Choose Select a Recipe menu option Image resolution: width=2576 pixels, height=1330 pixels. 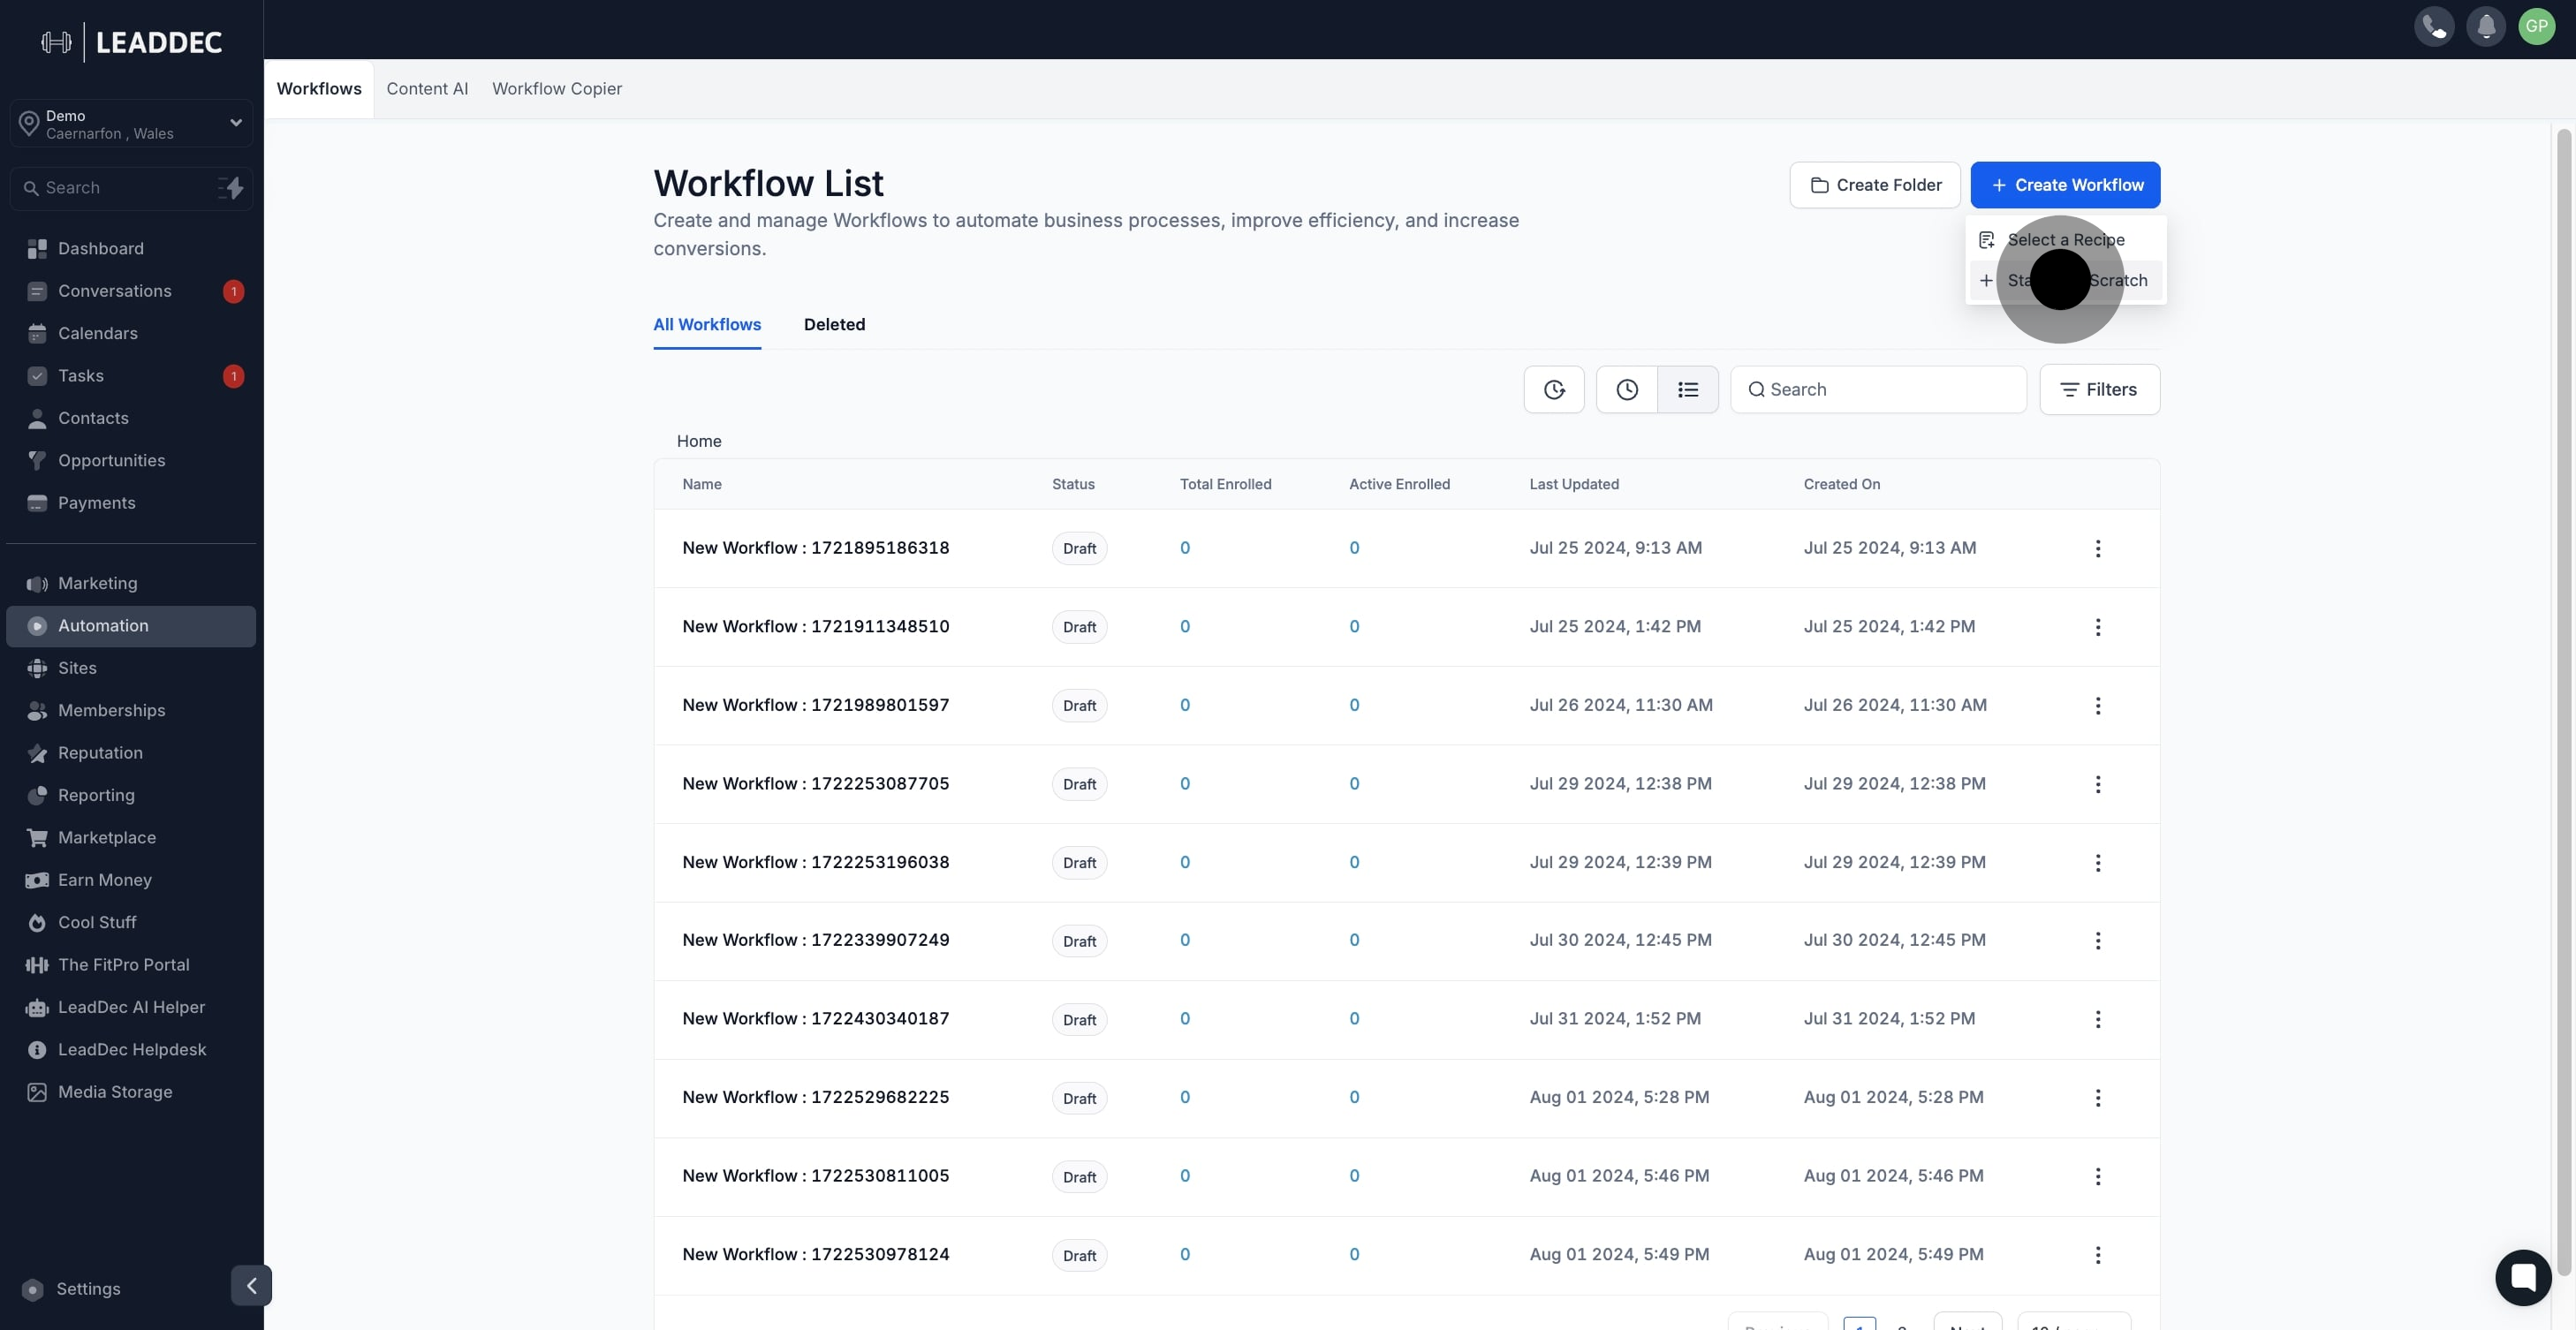tap(2065, 240)
